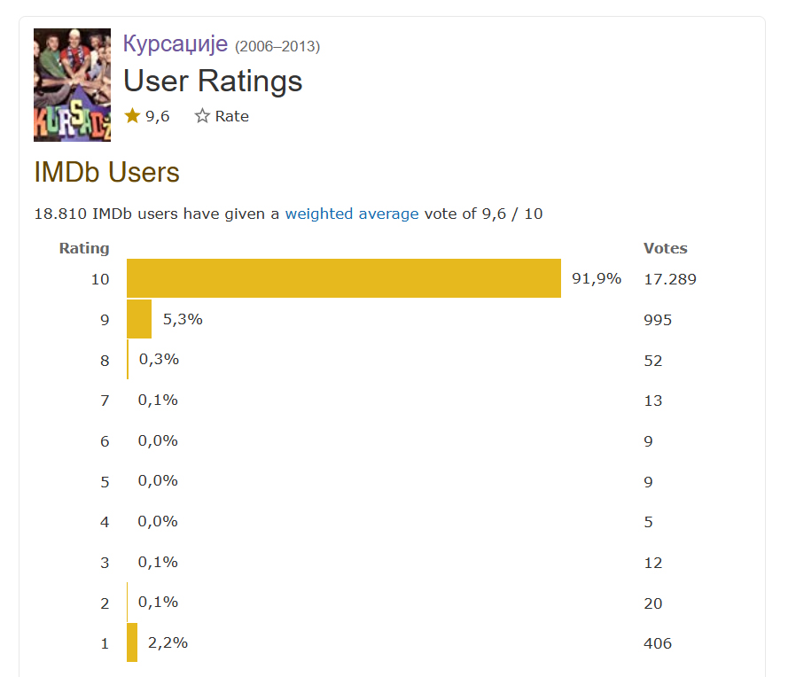Click the Rating column header
The height and width of the screenshot is (677, 788).
(x=84, y=248)
